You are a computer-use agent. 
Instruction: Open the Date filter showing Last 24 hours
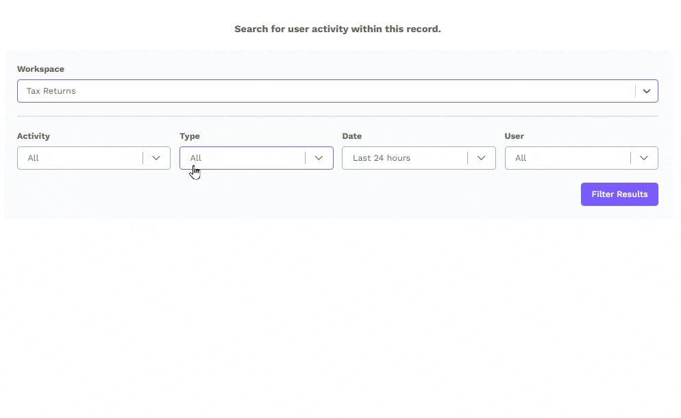419,158
